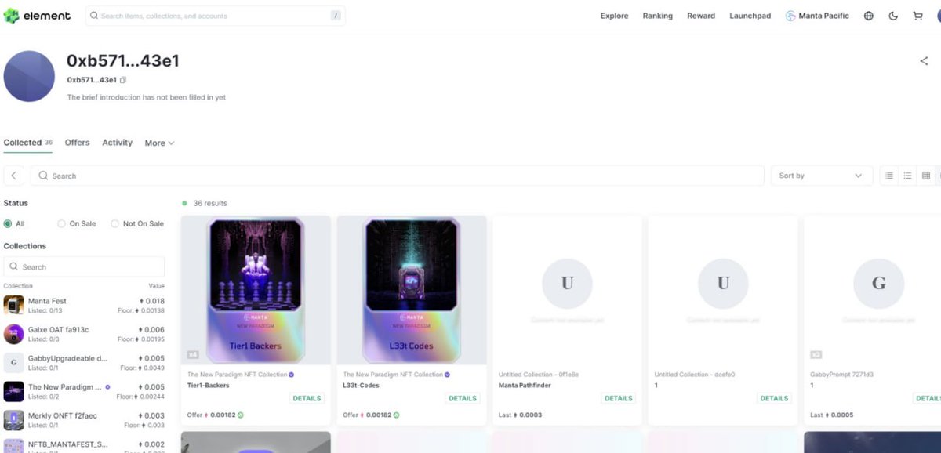The image size is (941, 453).
Task: Open DETAILS for L33t-Codes
Action: 463,398
